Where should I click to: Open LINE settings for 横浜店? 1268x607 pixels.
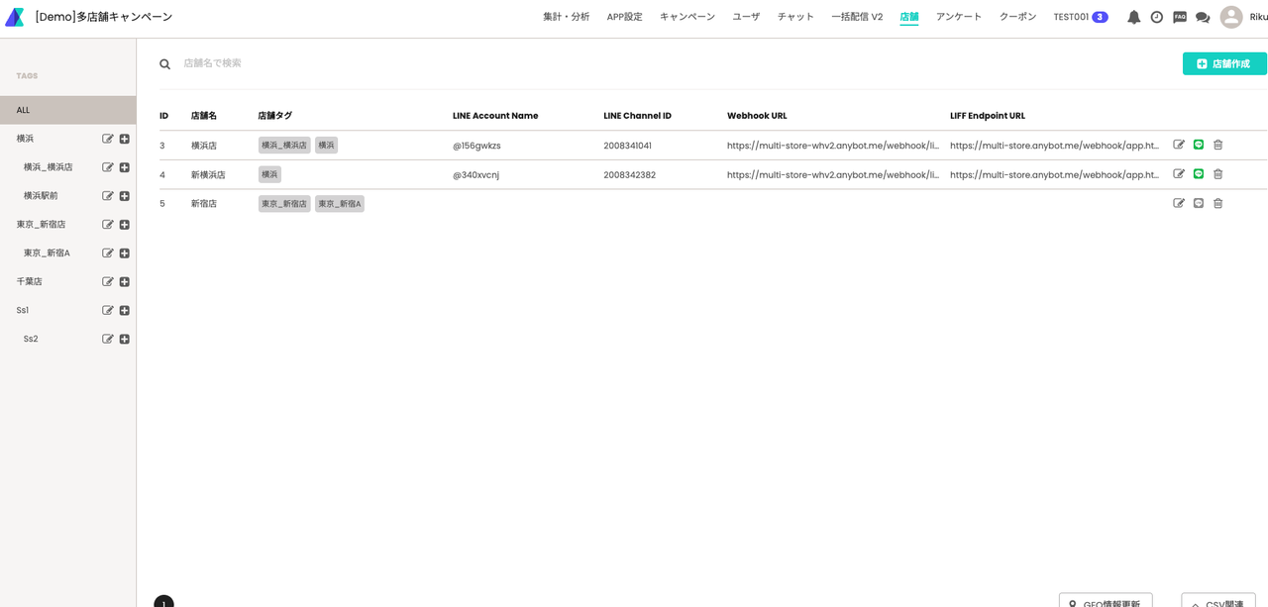pyautogui.click(x=1198, y=145)
